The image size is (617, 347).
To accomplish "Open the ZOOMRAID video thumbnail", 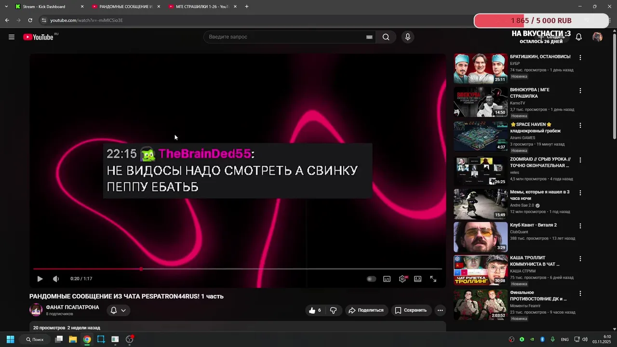I will click(481, 171).
